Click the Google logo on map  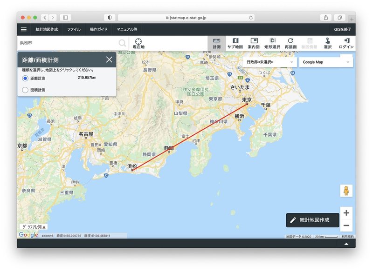(28, 235)
